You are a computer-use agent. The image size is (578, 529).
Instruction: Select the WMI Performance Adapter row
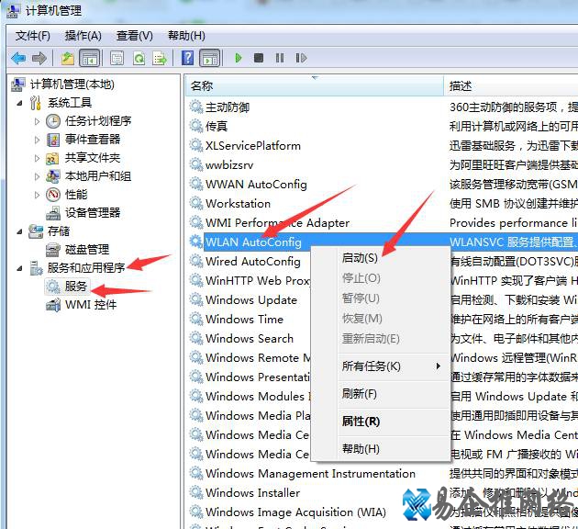277,222
